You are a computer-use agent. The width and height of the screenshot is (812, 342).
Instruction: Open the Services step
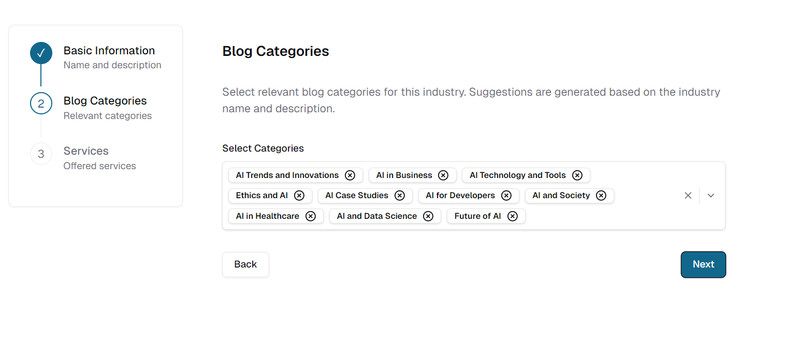(x=86, y=151)
